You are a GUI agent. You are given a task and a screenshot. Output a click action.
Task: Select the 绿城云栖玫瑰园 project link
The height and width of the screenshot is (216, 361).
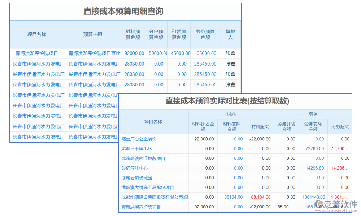136,177
